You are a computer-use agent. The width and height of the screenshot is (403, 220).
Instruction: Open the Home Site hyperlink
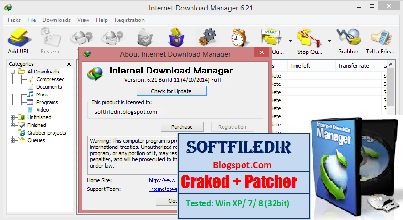pyautogui.click(x=163, y=180)
